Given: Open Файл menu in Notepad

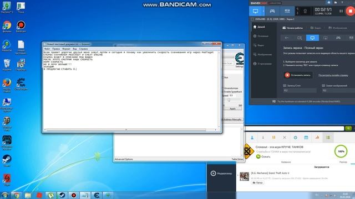Looking at the screenshot, I should [x=47, y=49].
